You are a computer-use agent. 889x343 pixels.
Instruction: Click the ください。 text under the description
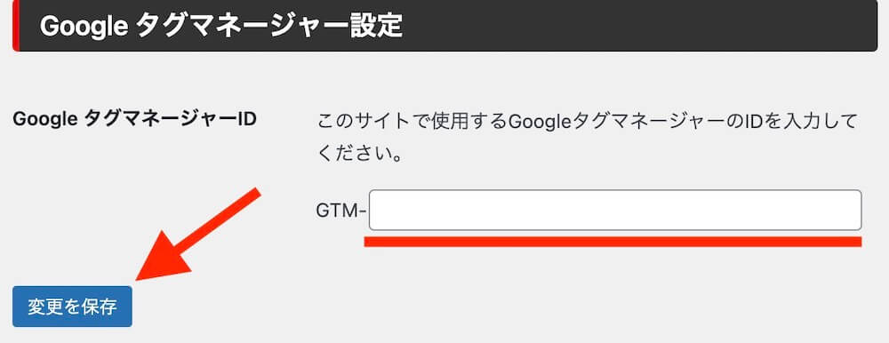pos(360,155)
